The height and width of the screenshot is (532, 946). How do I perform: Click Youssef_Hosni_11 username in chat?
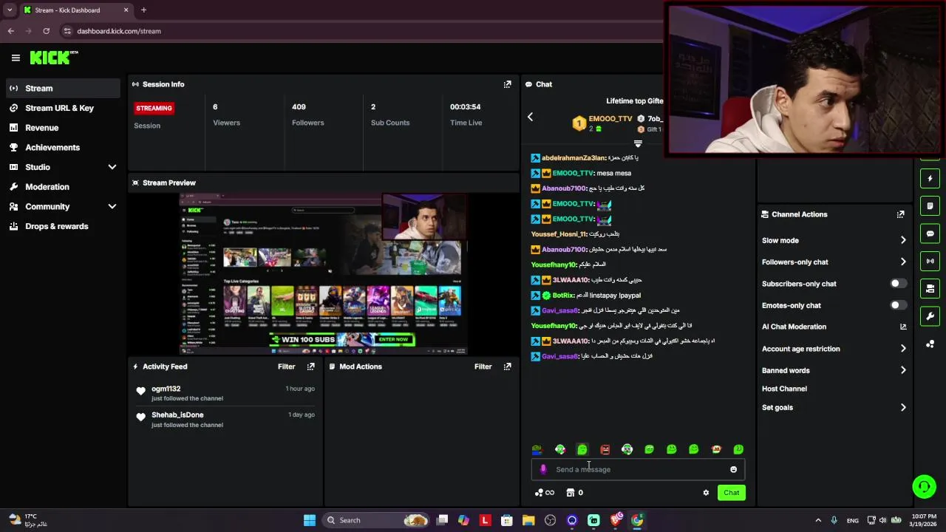point(558,234)
